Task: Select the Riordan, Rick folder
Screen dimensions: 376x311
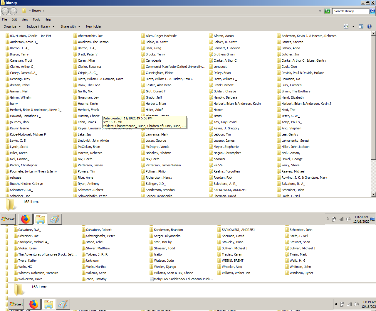Action: coord(221,178)
